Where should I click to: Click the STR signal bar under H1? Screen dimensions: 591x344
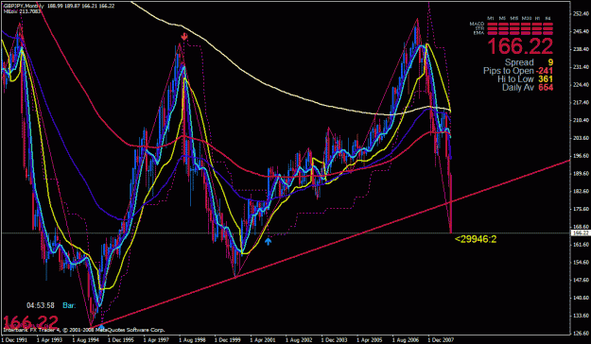pyautogui.click(x=537, y=28)
